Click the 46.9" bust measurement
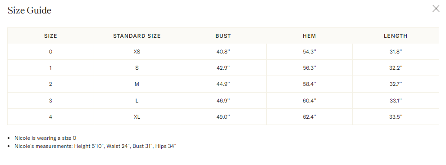446x165 pixels. point(223,100)
